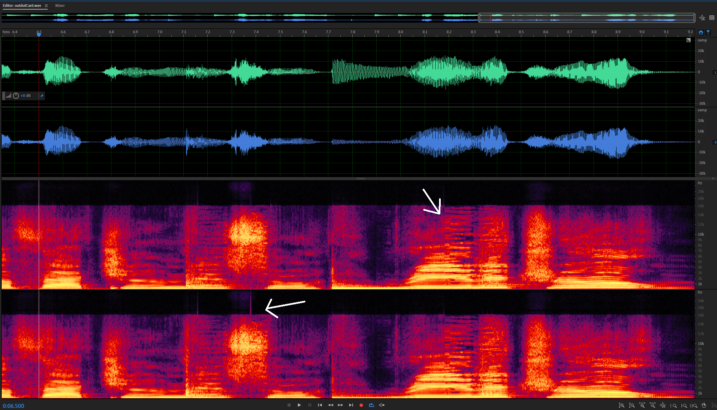This screenshot has height=410, width=717.
Task: Open Editor panel hamburger menu
Action: tap(46, 6)
